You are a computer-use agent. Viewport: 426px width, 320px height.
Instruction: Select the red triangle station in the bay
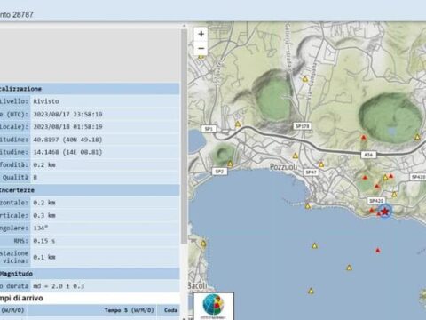coord(377,251)
